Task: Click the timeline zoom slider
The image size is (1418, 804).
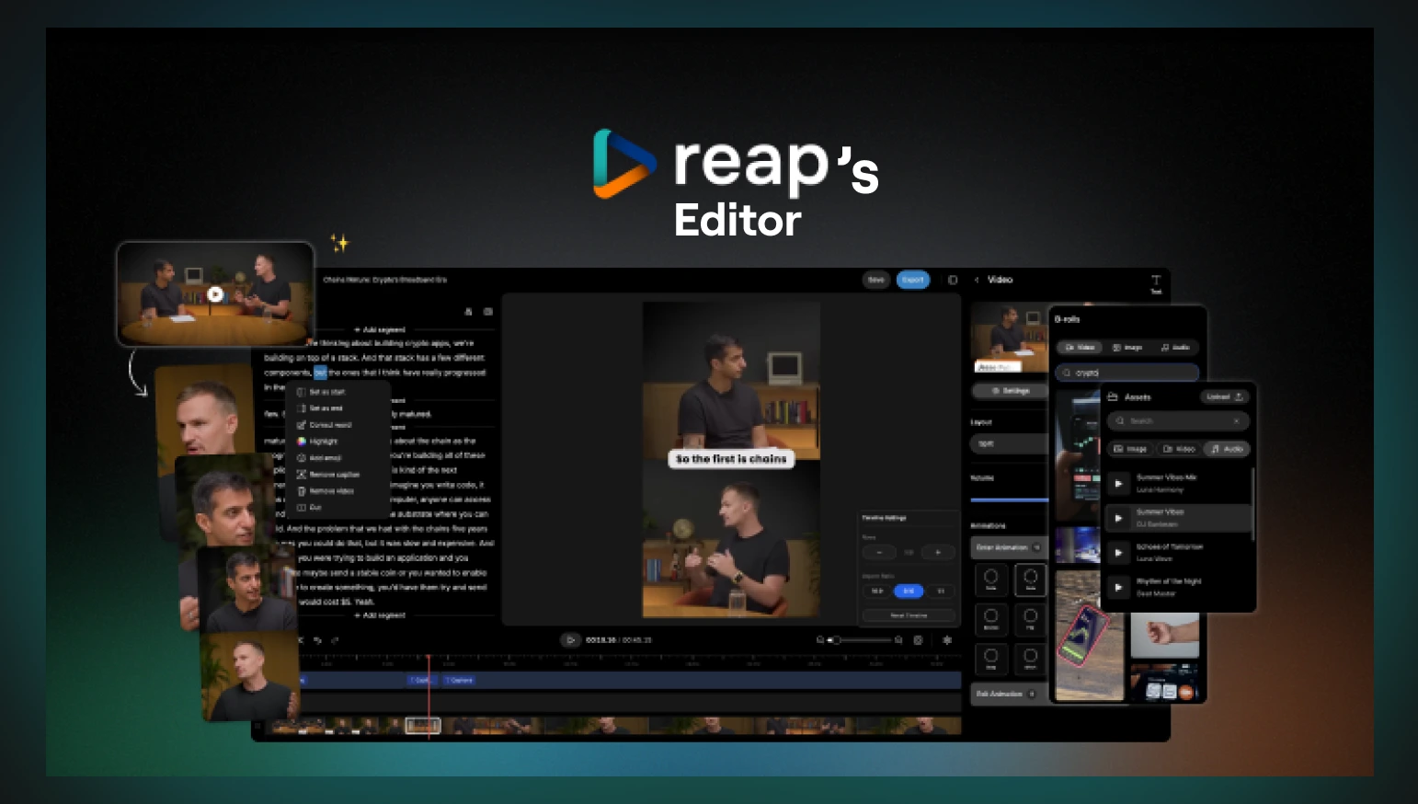Action: [x=860, y=640]
